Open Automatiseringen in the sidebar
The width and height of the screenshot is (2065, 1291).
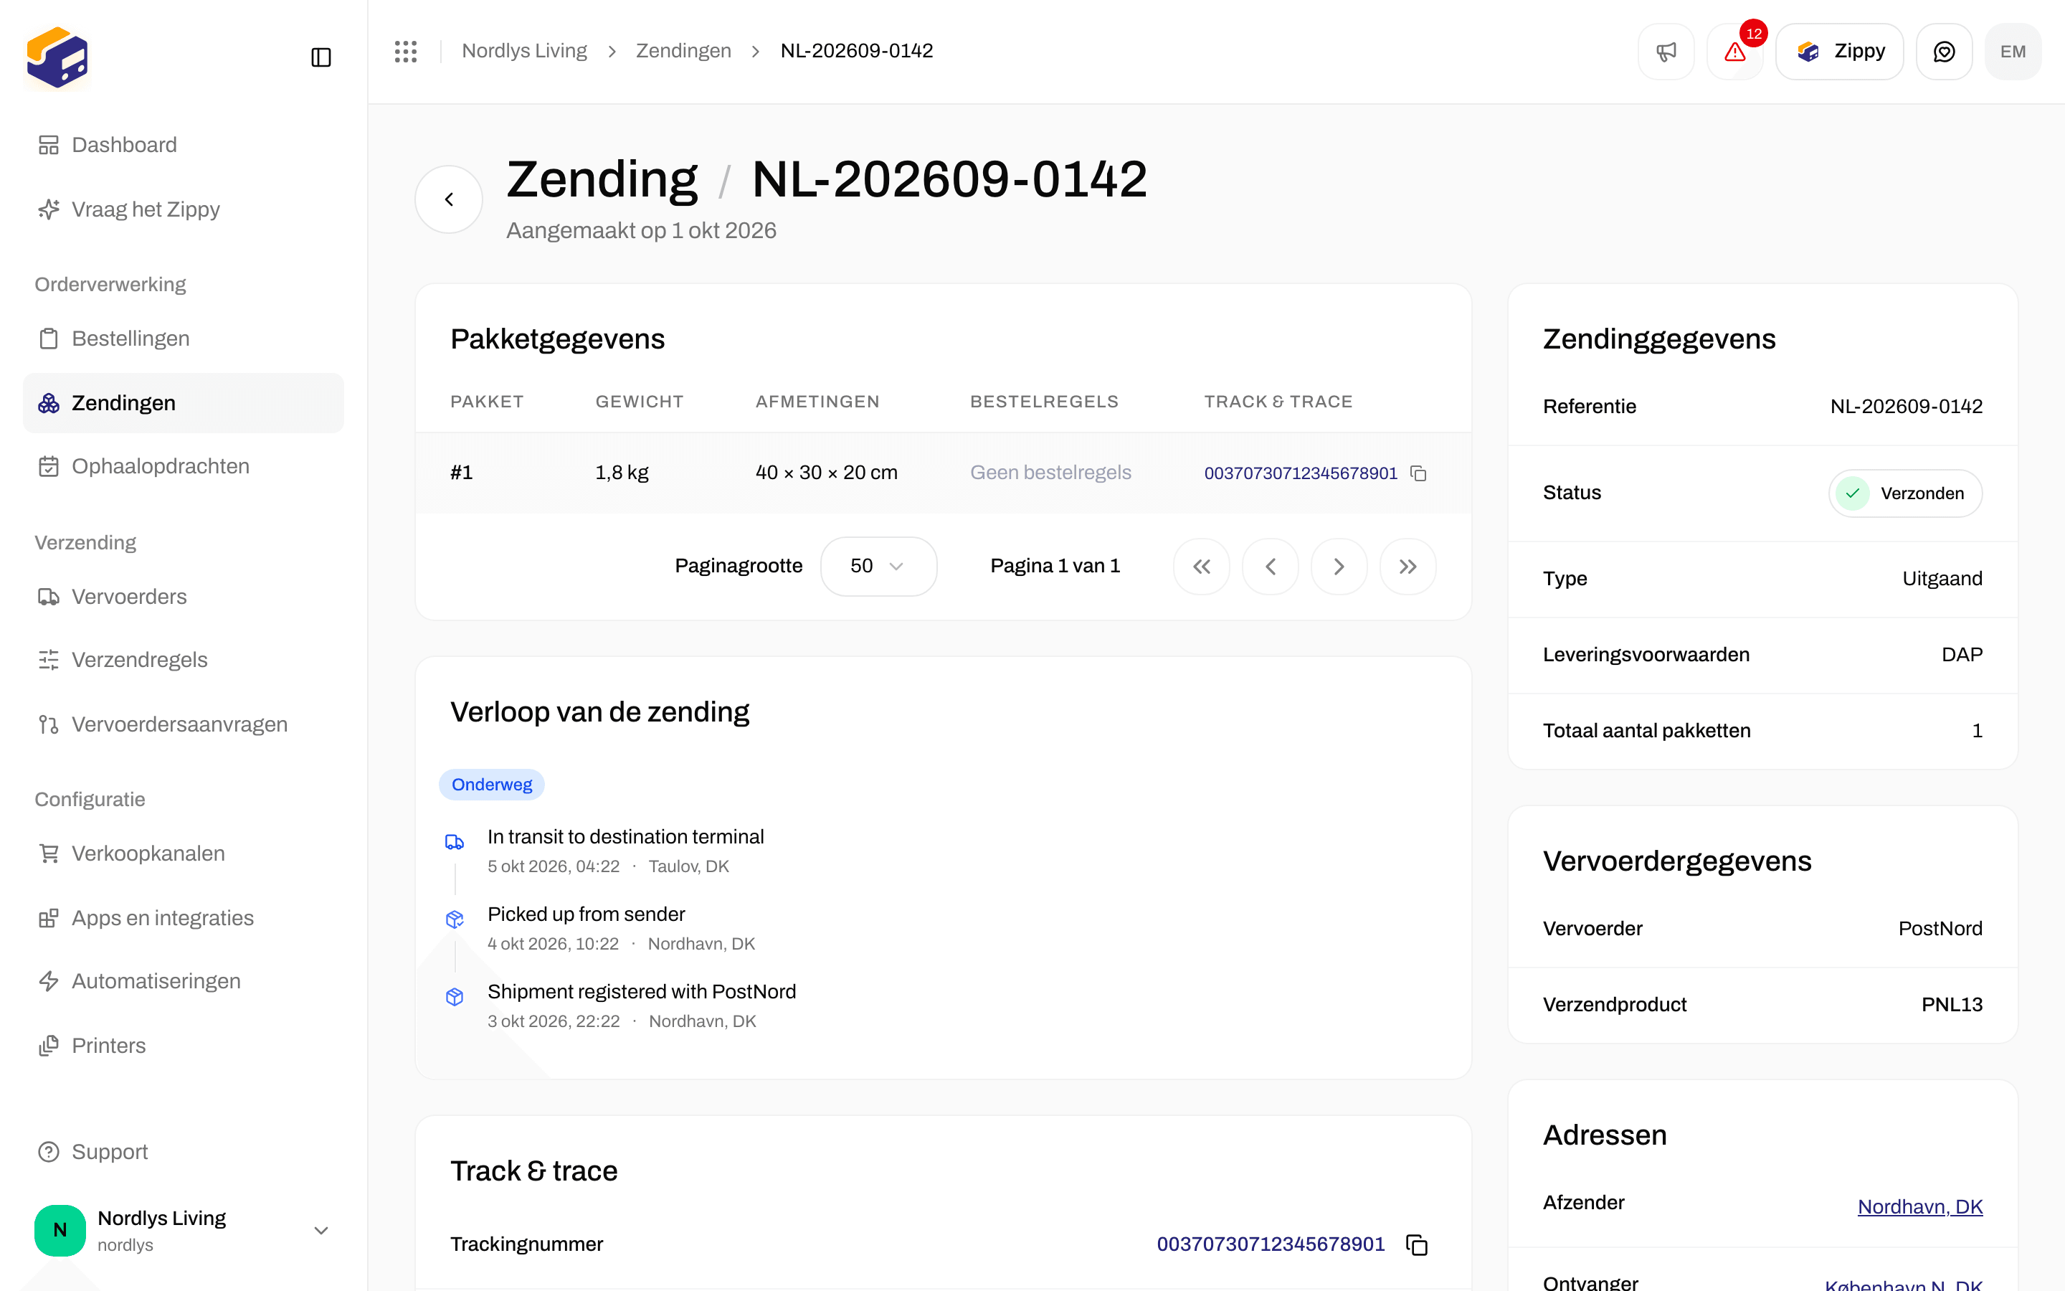click(x=184, y=981)
